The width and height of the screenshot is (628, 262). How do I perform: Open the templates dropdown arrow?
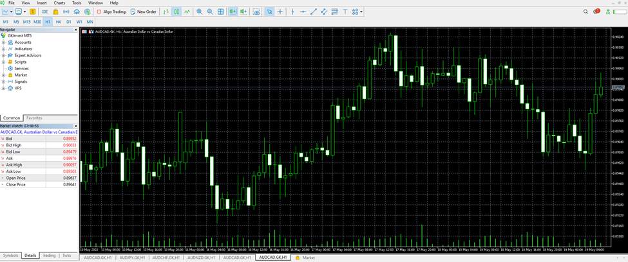(24, 12)
